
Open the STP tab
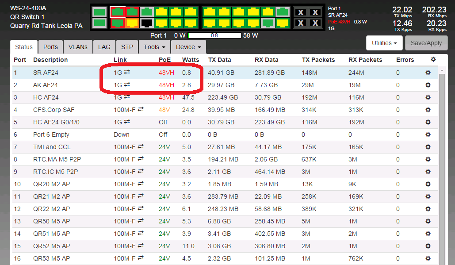coord(127,47)
